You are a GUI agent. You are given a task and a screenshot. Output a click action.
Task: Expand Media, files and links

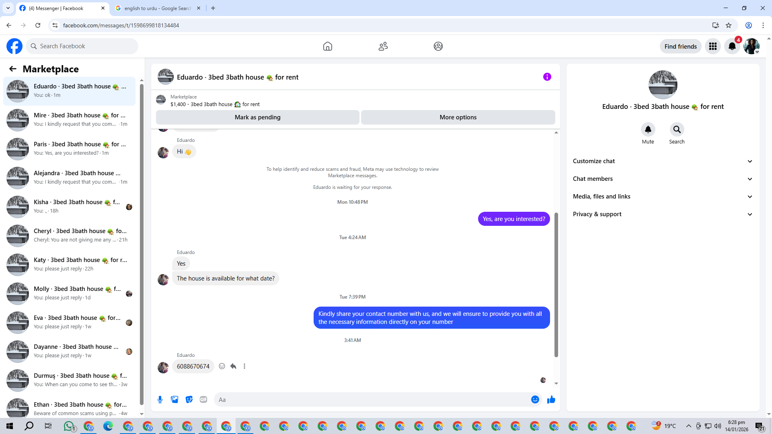click(x=662, y=197)
